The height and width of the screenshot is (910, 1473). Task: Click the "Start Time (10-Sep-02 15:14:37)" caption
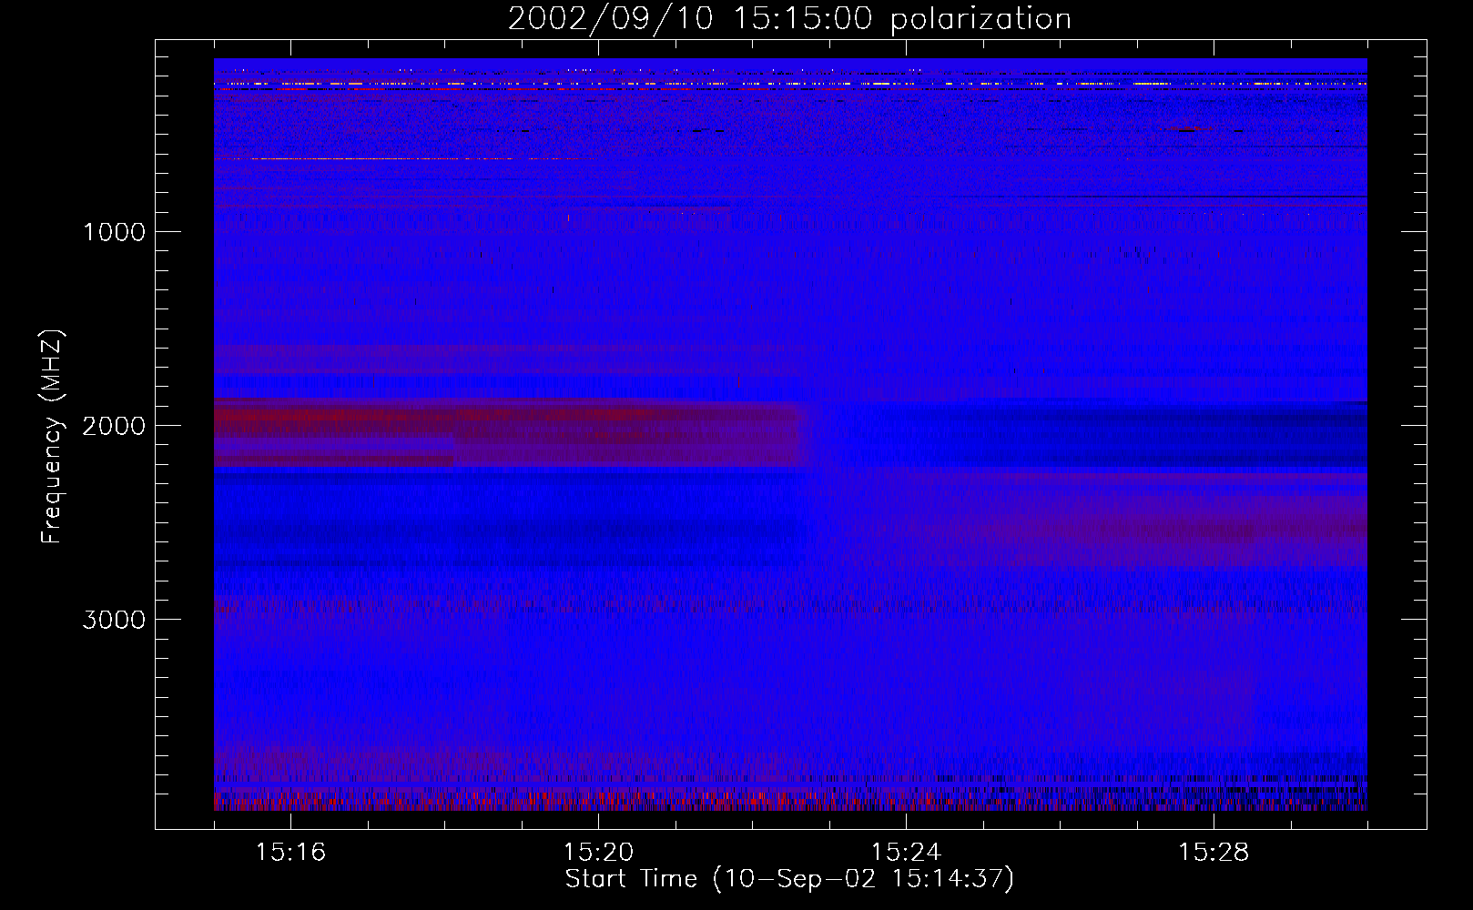[789, 879]
